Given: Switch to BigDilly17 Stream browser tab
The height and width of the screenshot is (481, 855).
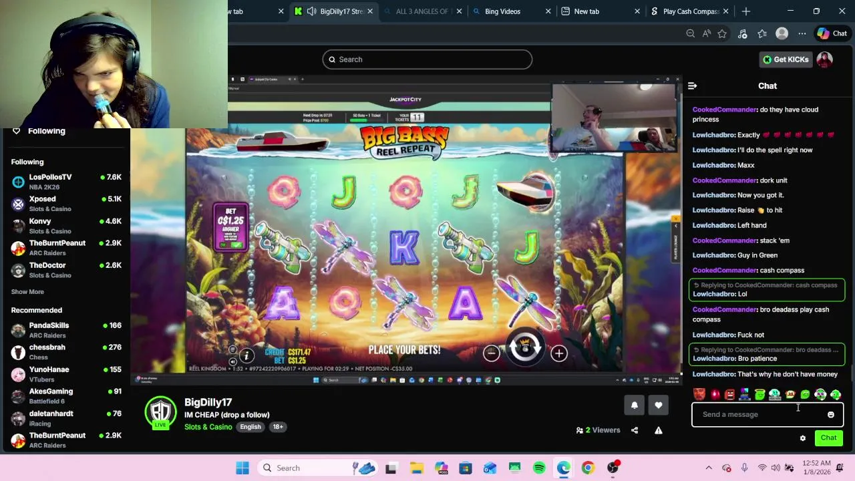Looking at the screenshot, I should 334,11.
